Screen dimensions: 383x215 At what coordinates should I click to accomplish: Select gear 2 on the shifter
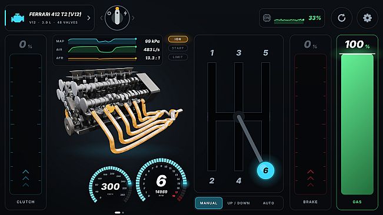coord(212,180)
